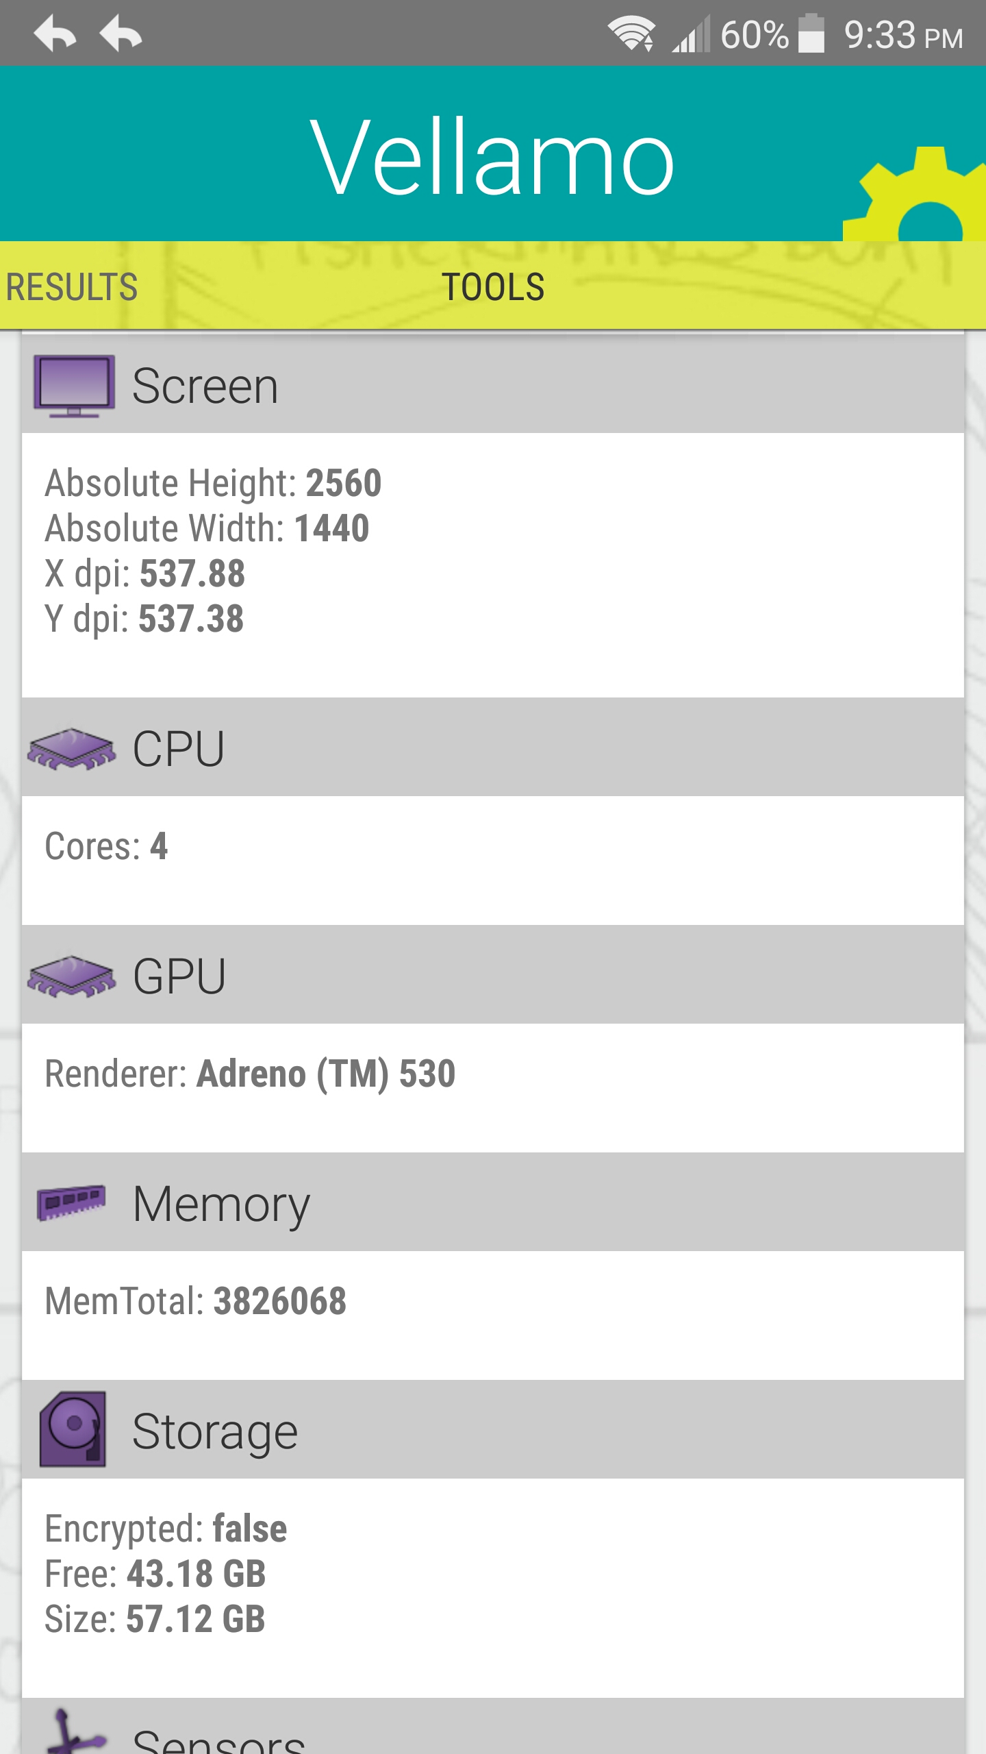986x1754 pixels.
Task: Tap the first back arrow in status bar
Action: [x=55, y=33]
